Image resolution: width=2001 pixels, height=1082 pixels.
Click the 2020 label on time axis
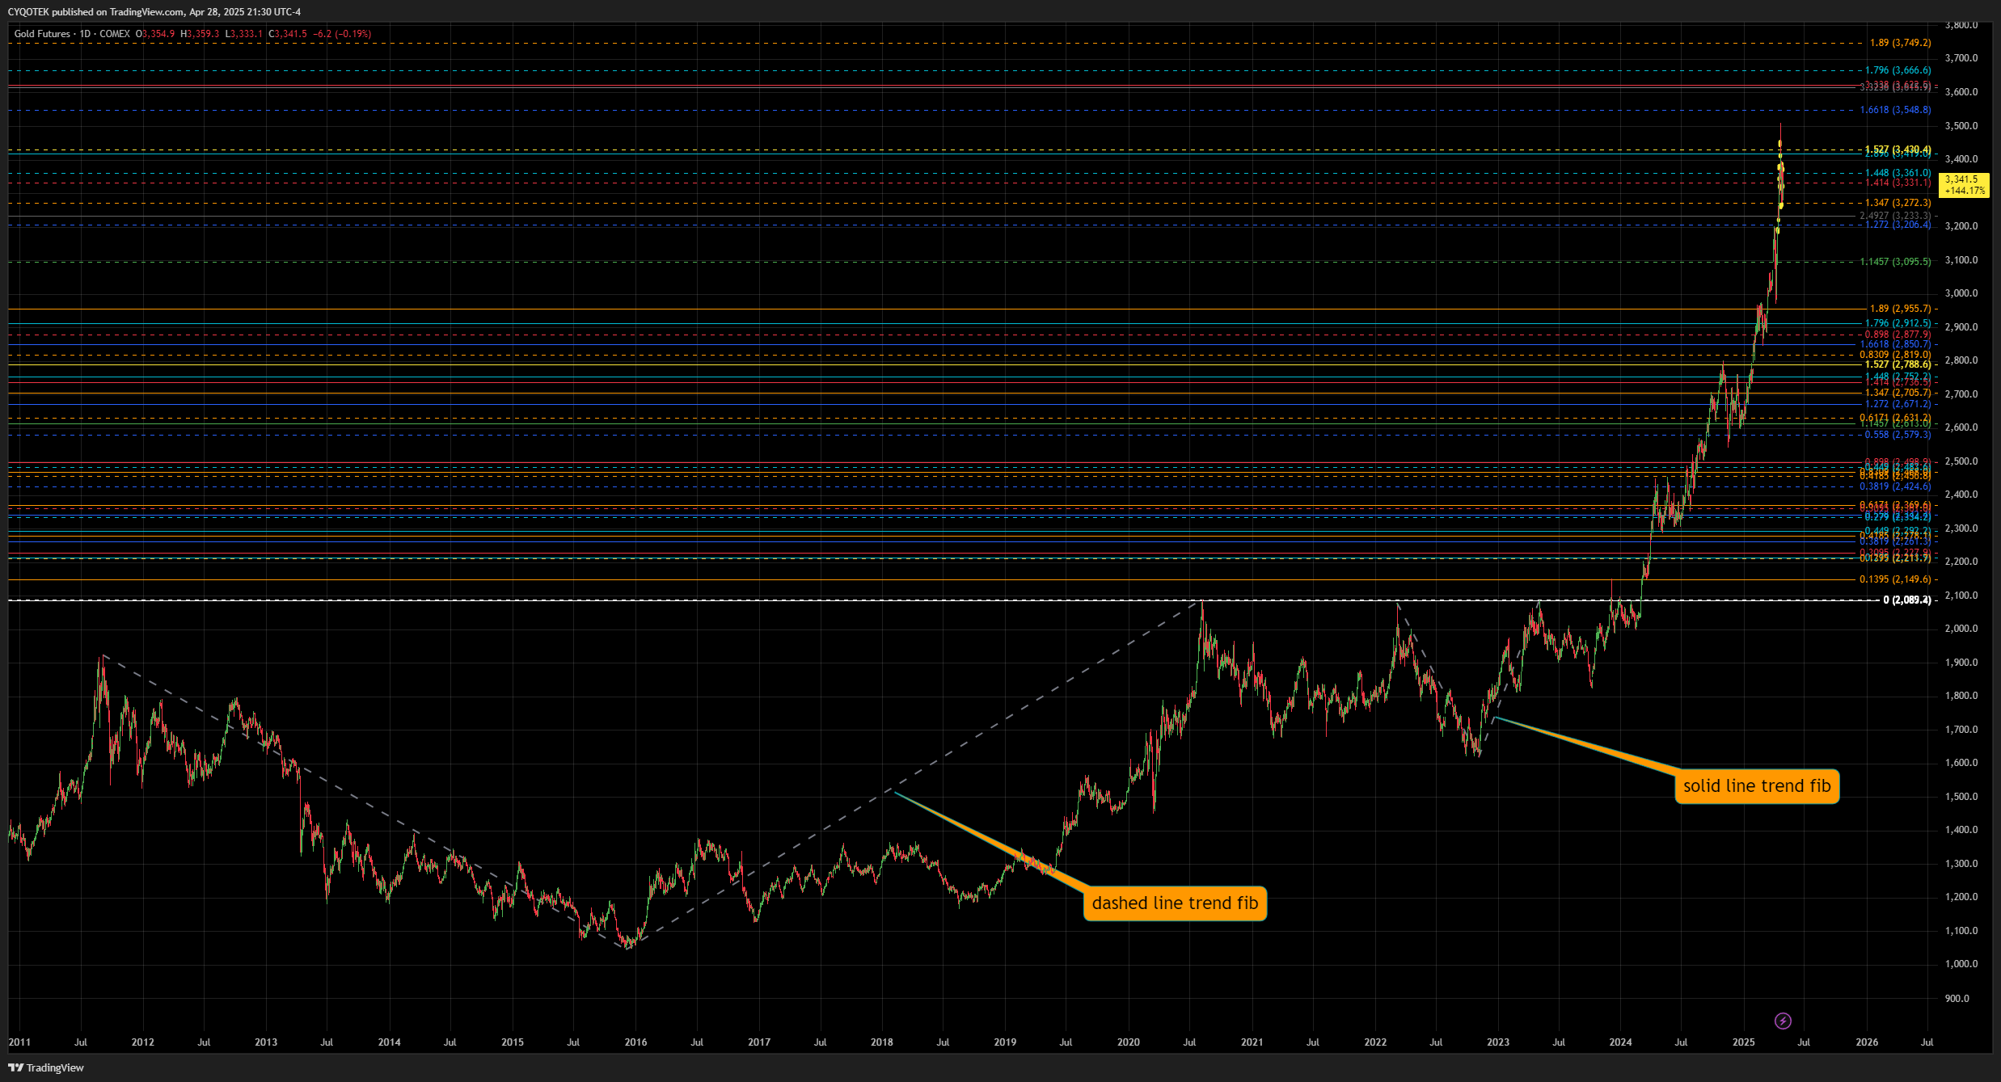pos(1128,1042)
